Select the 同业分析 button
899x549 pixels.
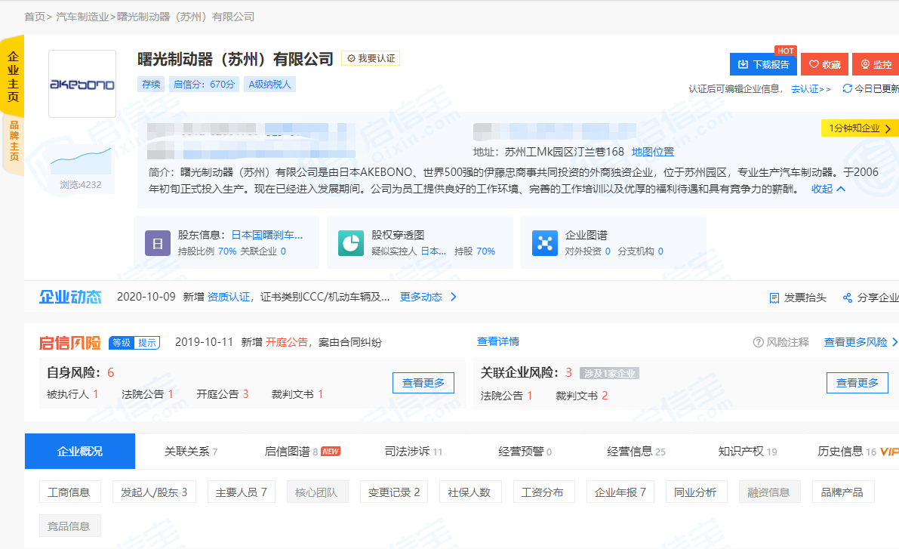click(x=695, y=492)
